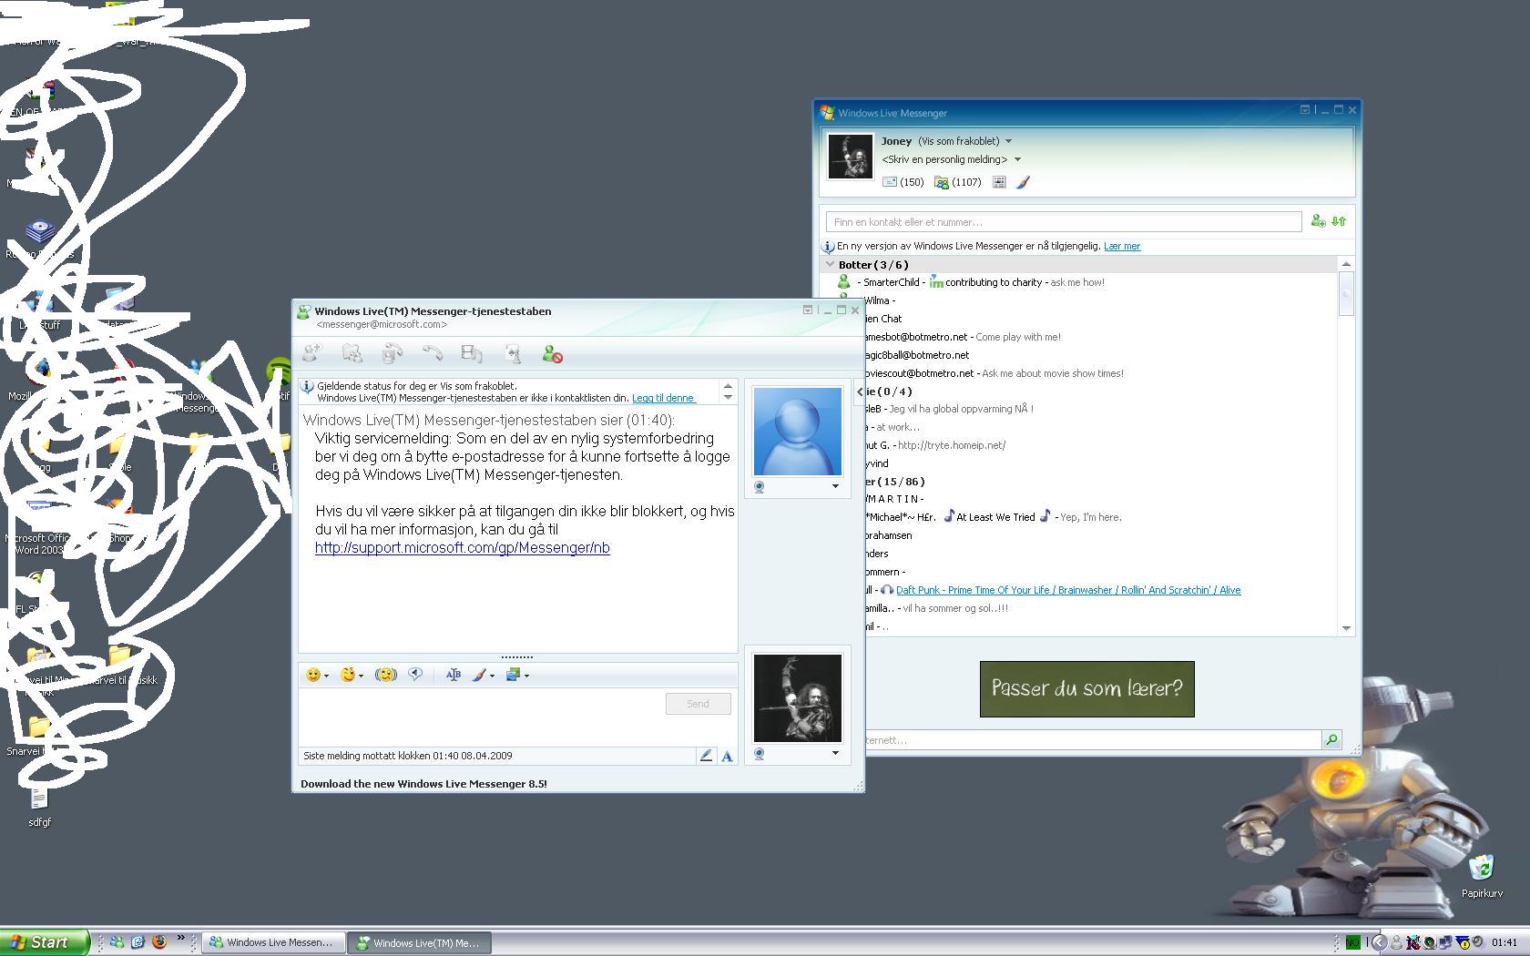Open the color scheme dropdown arrow in chat

point(492,676)
